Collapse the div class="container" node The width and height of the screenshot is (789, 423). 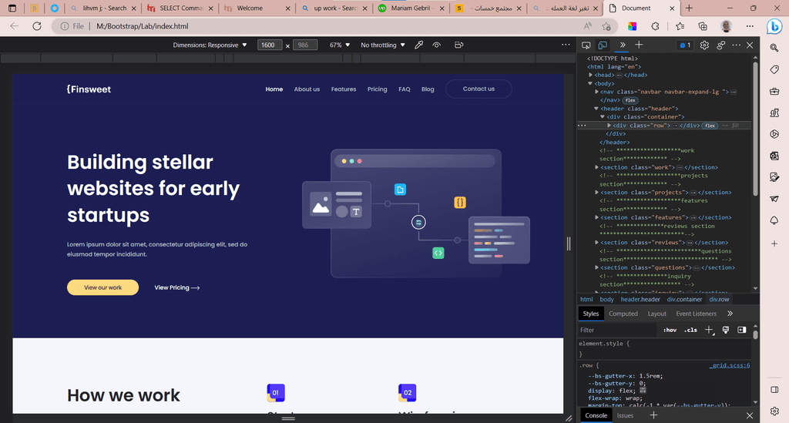(603, 116)
